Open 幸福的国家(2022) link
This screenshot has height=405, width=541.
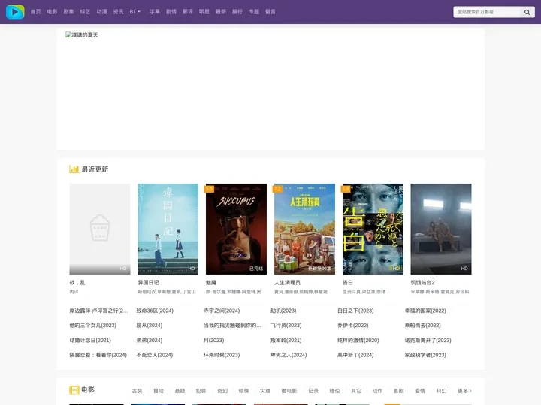pyautogui.click(x=425, y=310)
